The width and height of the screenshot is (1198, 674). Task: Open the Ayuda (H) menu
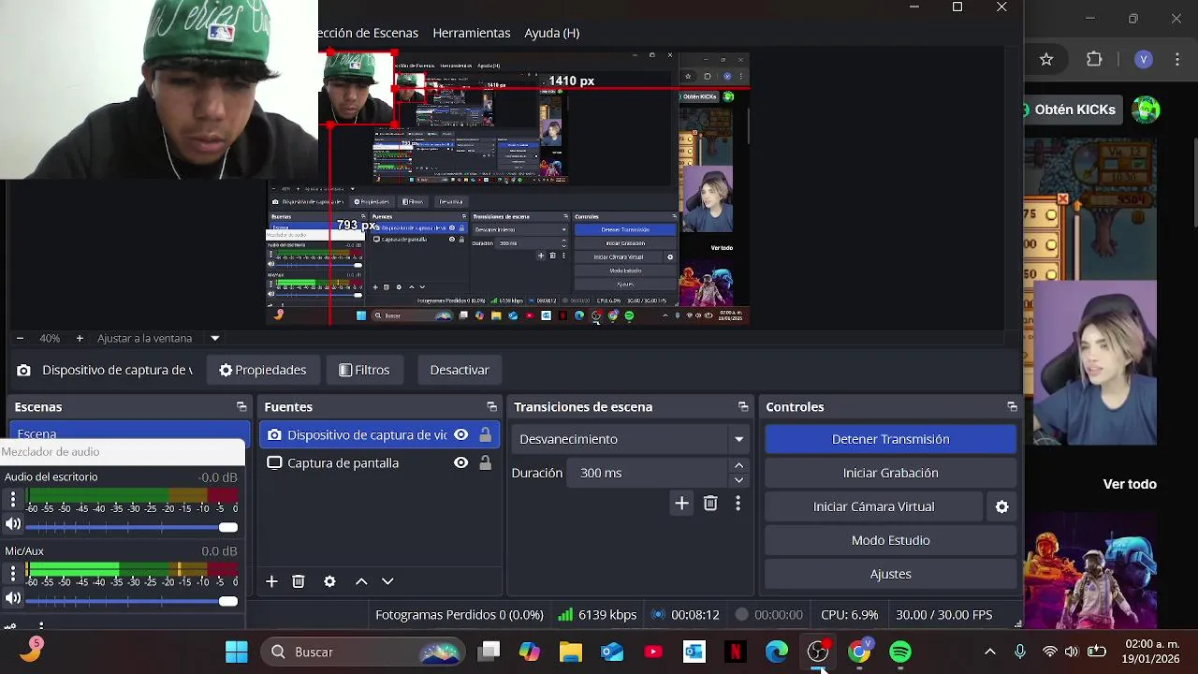(x=552, y=33)
